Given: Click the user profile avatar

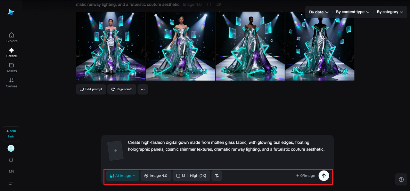Looking at the screenshot, I should click(x=11, y=148).
